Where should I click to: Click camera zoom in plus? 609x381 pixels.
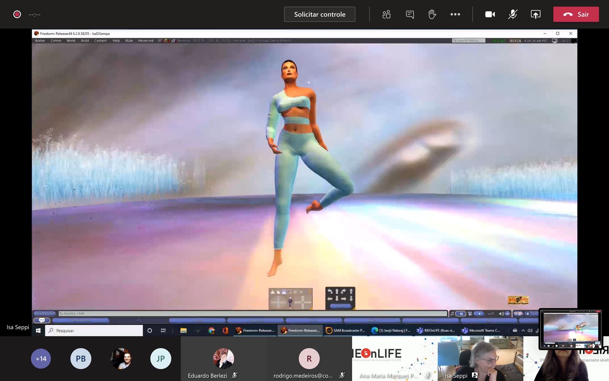click(290, 298)
